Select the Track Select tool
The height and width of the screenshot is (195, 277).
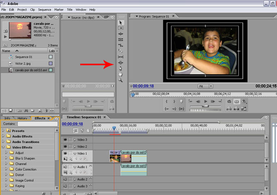pos(120,28)
